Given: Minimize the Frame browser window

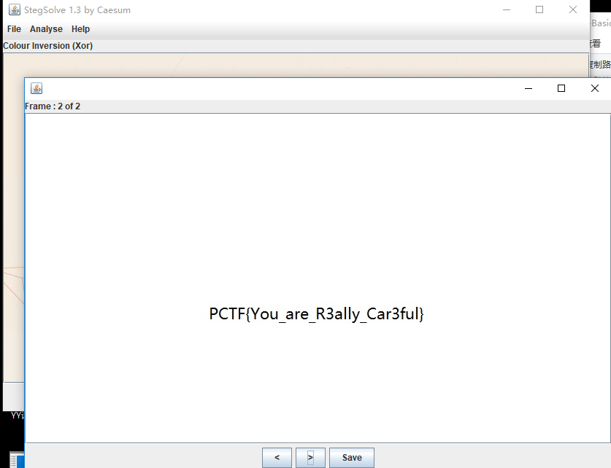Looking at the screenshot, I should [528, 88].
